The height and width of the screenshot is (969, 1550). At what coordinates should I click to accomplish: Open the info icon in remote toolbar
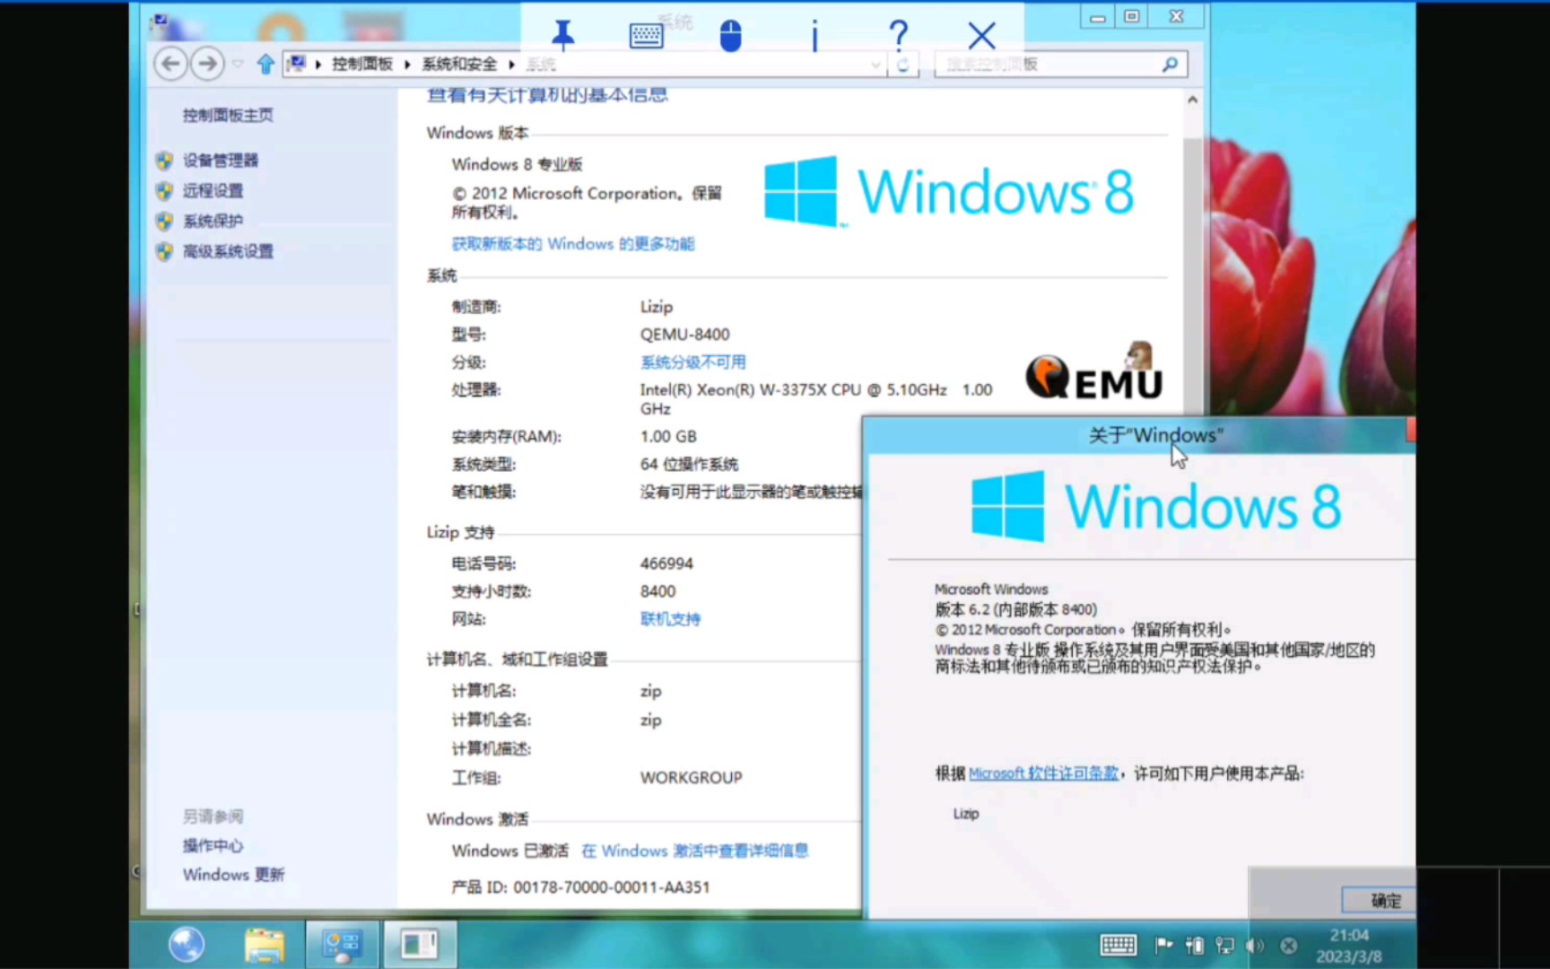pyautogui.click(x=814, y=36)
